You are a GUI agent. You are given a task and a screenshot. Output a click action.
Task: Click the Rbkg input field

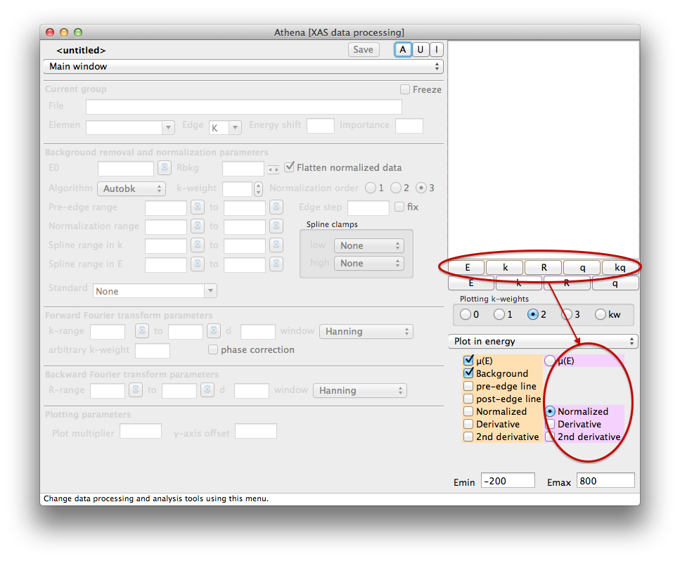click(x=243, y=168)
